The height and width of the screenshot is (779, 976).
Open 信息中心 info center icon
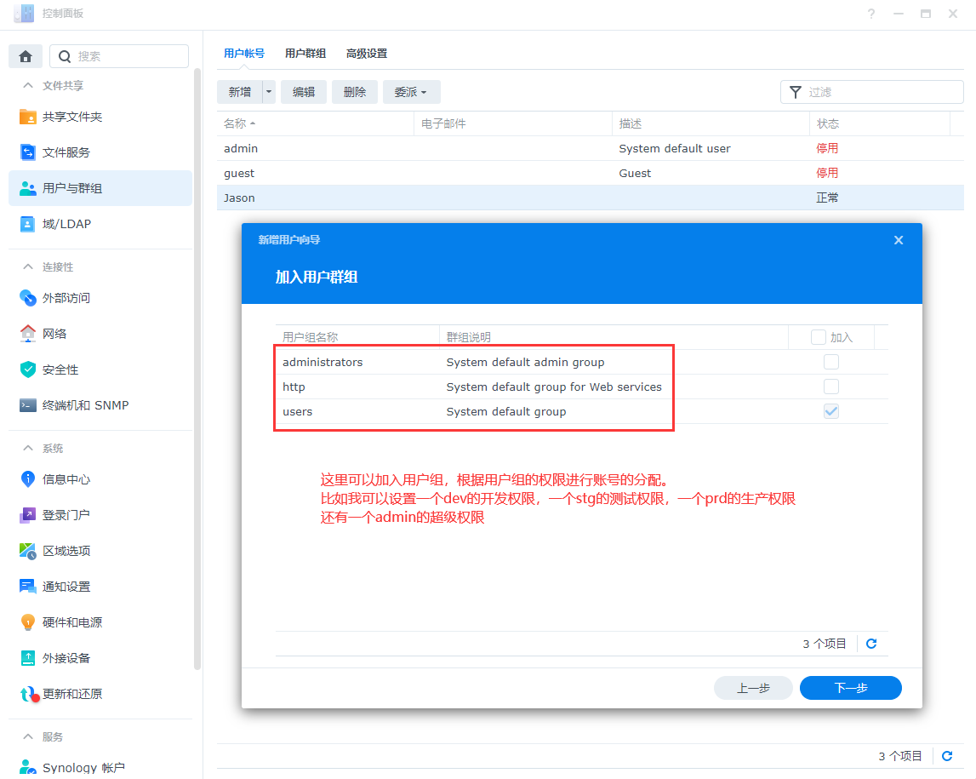pos(28,479)
